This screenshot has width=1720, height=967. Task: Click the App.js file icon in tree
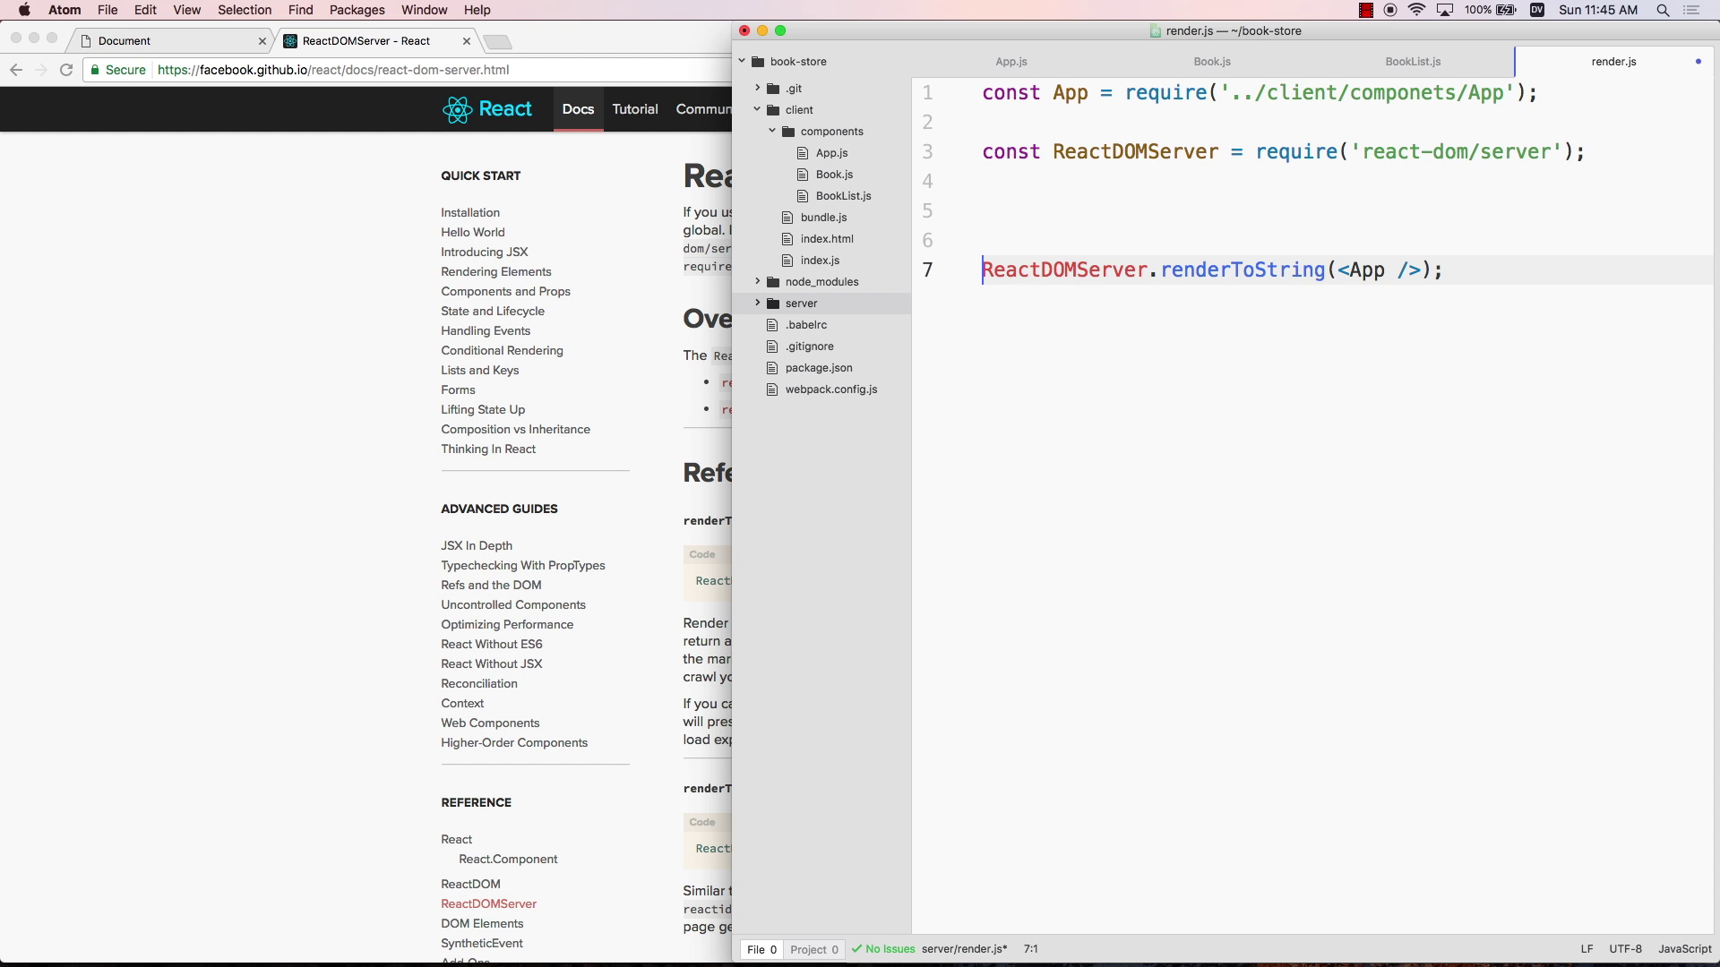click(803, 153)
